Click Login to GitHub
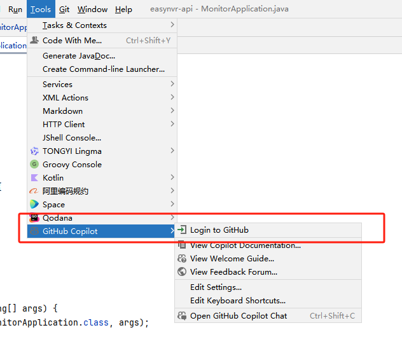402x344 pixels. click(x=268, y=230)
